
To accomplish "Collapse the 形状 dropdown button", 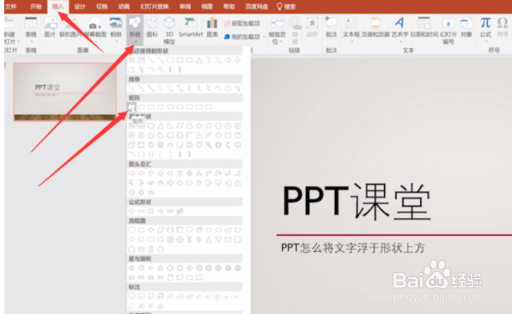I will click(135, 30).
